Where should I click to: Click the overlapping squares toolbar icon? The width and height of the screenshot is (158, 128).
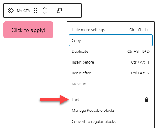click(59, 11)
